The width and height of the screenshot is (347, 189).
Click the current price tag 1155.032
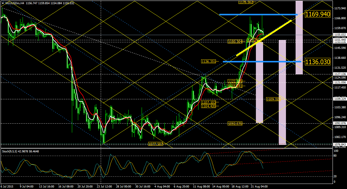pos(340,35)
